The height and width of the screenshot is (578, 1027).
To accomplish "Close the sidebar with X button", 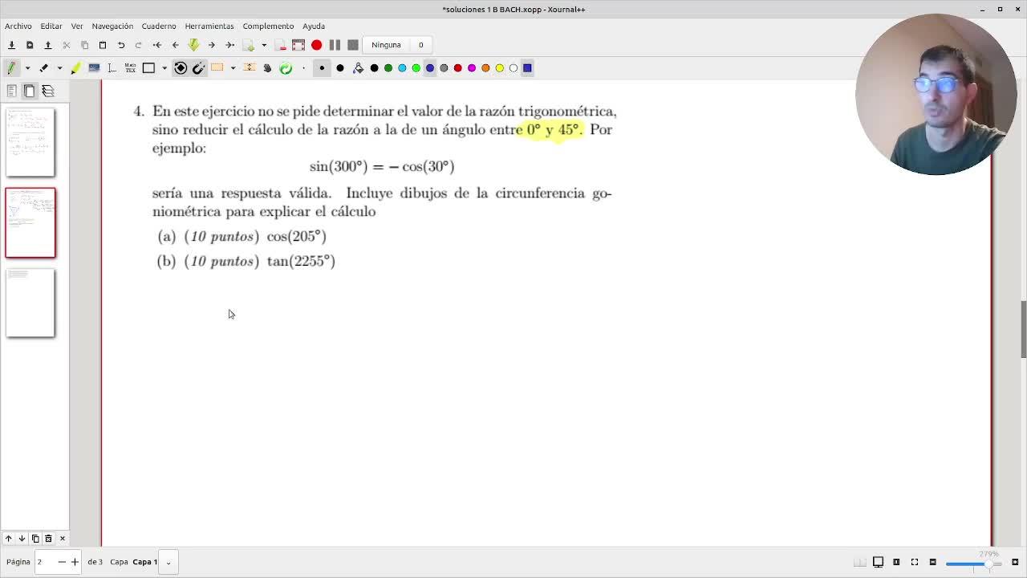I will [x=63, y=539].
